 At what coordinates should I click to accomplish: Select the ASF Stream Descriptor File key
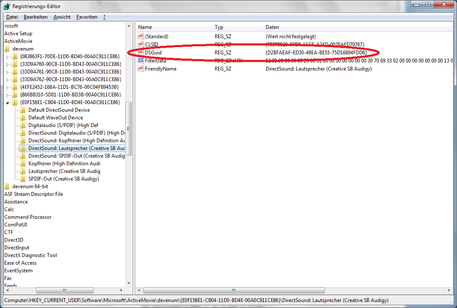tap(34, 194)
